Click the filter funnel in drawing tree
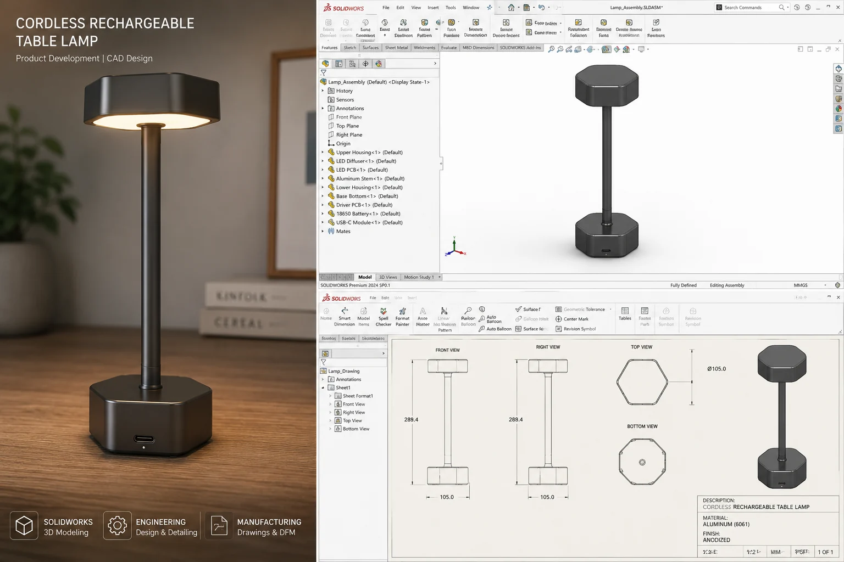This screenshot has height=562, width=844. pyautogui.click(x=324, y=362)
